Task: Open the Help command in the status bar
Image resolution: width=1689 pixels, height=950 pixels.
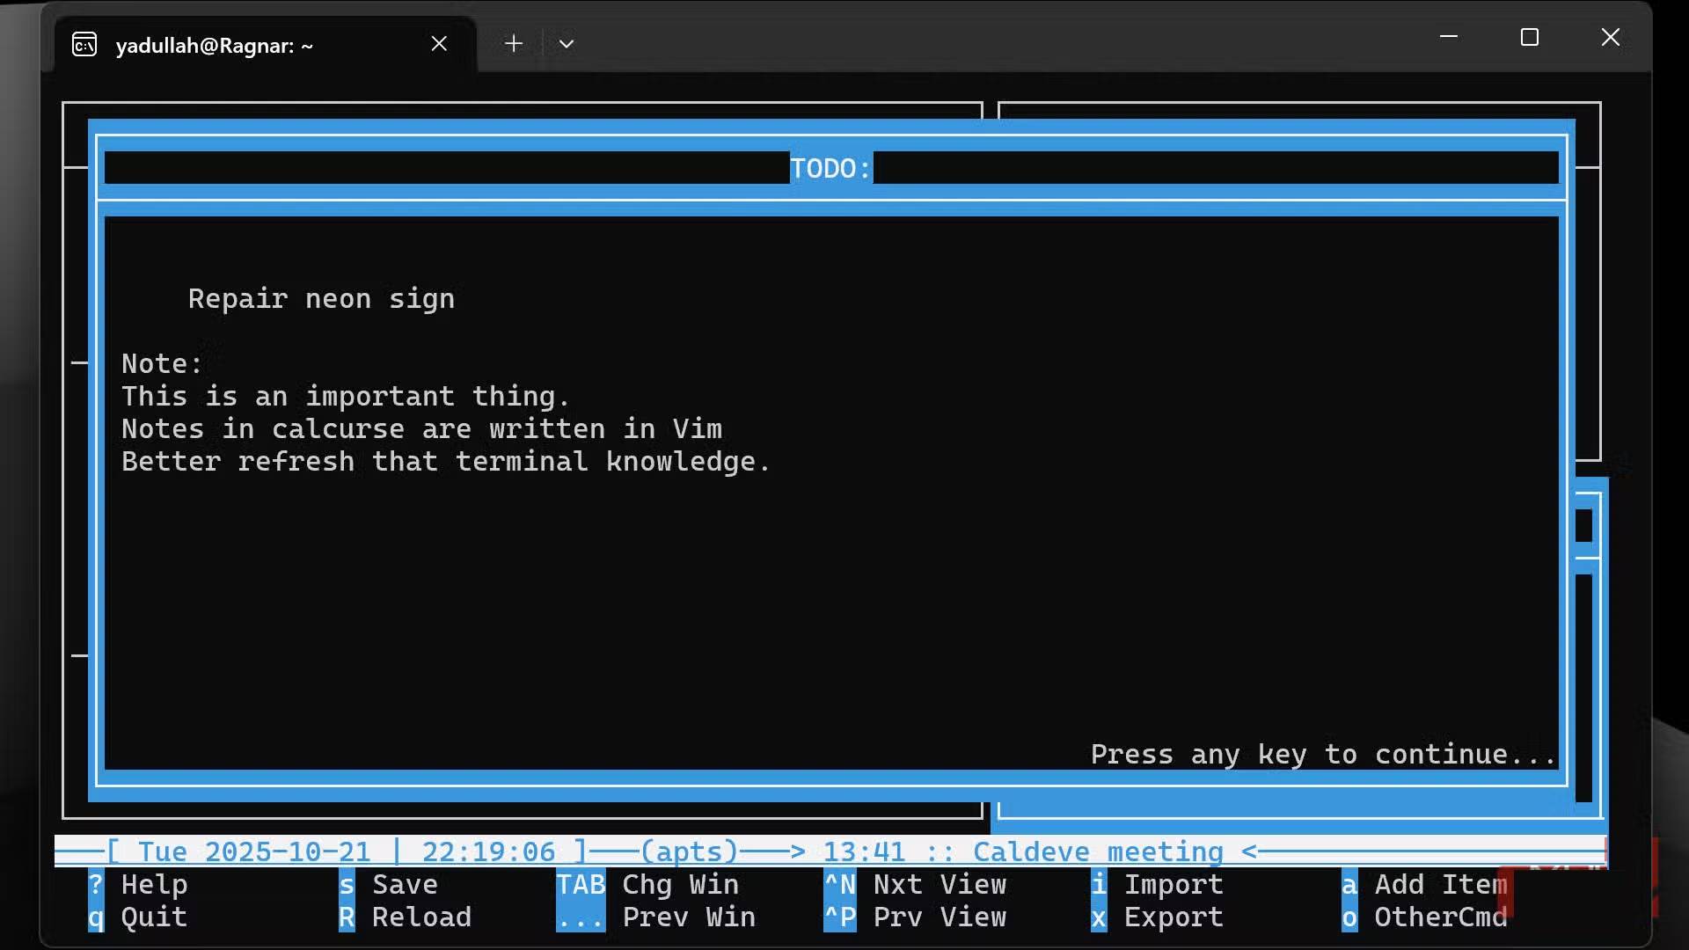Action: 154,885
